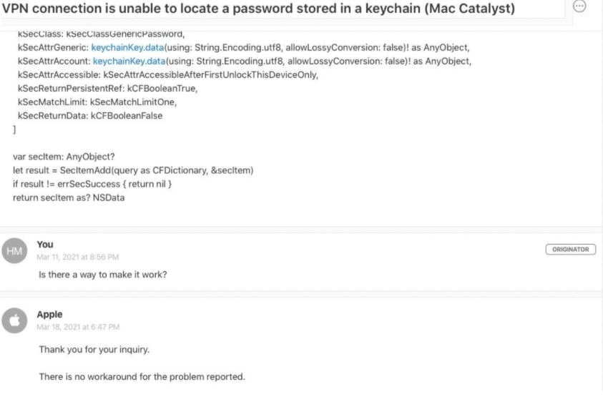Select the "Apple" author name

(x=49, y=315)
